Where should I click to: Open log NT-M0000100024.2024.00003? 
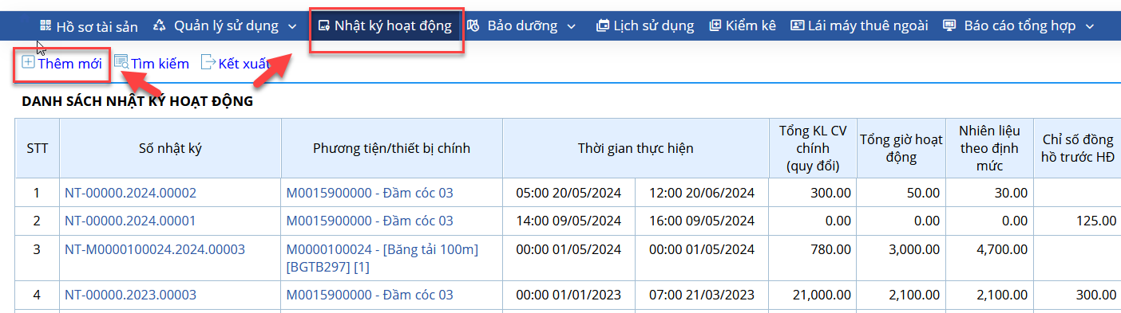[x=155, y=249]
